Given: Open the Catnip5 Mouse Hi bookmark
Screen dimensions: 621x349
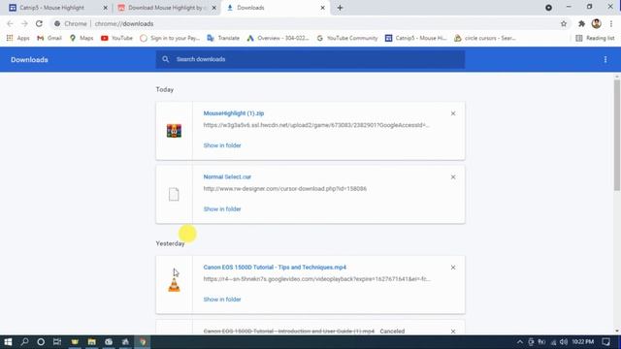Looking at the screenshot, I should 416,38.
